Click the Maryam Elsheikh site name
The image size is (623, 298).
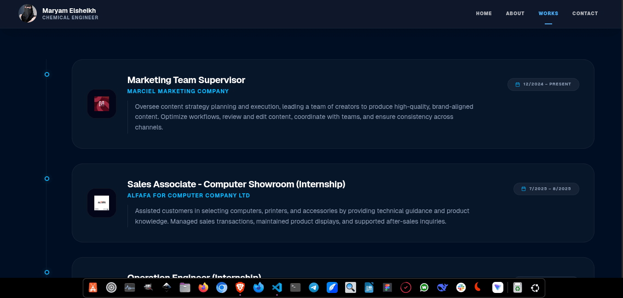[69, 10]
